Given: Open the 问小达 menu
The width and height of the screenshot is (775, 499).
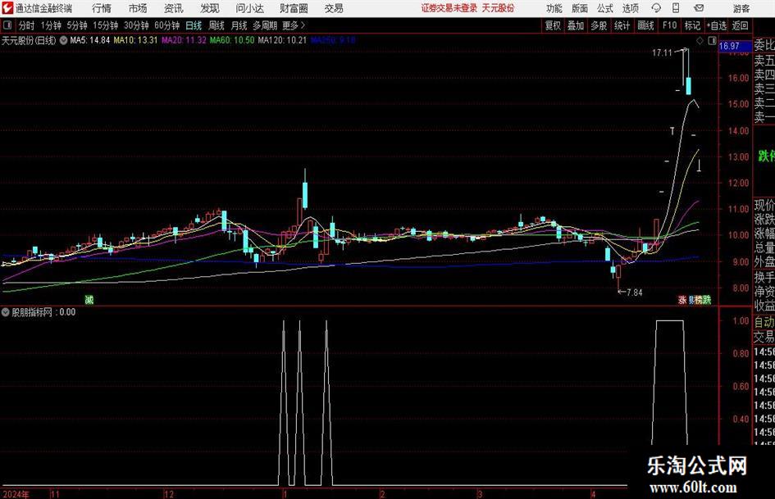Looking at the screenshot, I should pyautogui.click(x=249, y=8).
